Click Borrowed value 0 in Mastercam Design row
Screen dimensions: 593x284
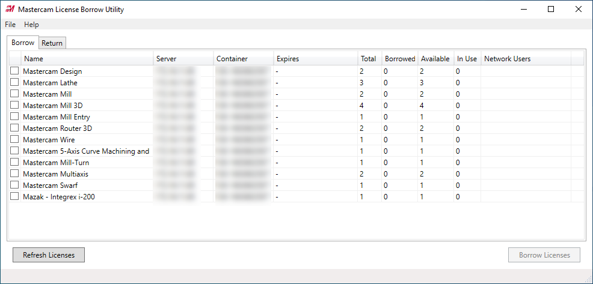[386, 71]
